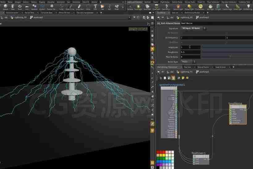
Task: Toggle the lower orange viewport sidebar icon
Action: click(152, 131)
